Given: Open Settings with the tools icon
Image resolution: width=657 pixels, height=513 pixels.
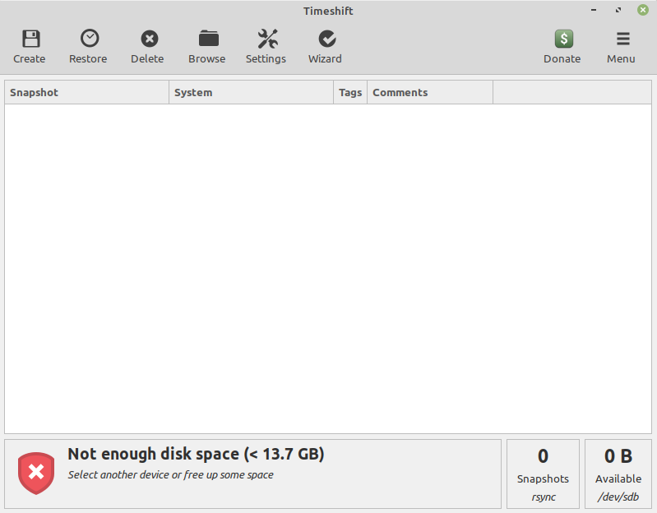Looking at the screenshot, I should 266,39.
